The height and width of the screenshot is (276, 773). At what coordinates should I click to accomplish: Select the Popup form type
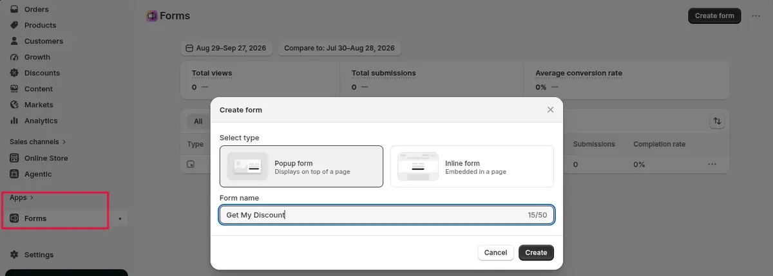click(301, 166)
